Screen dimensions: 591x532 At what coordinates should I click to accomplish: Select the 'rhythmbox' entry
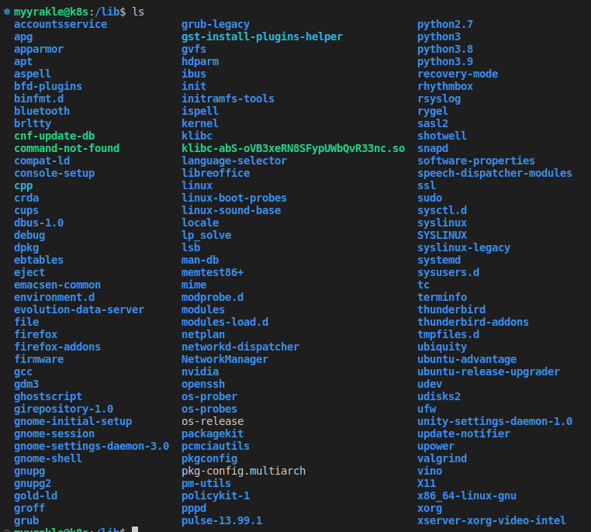coord(445,87)
